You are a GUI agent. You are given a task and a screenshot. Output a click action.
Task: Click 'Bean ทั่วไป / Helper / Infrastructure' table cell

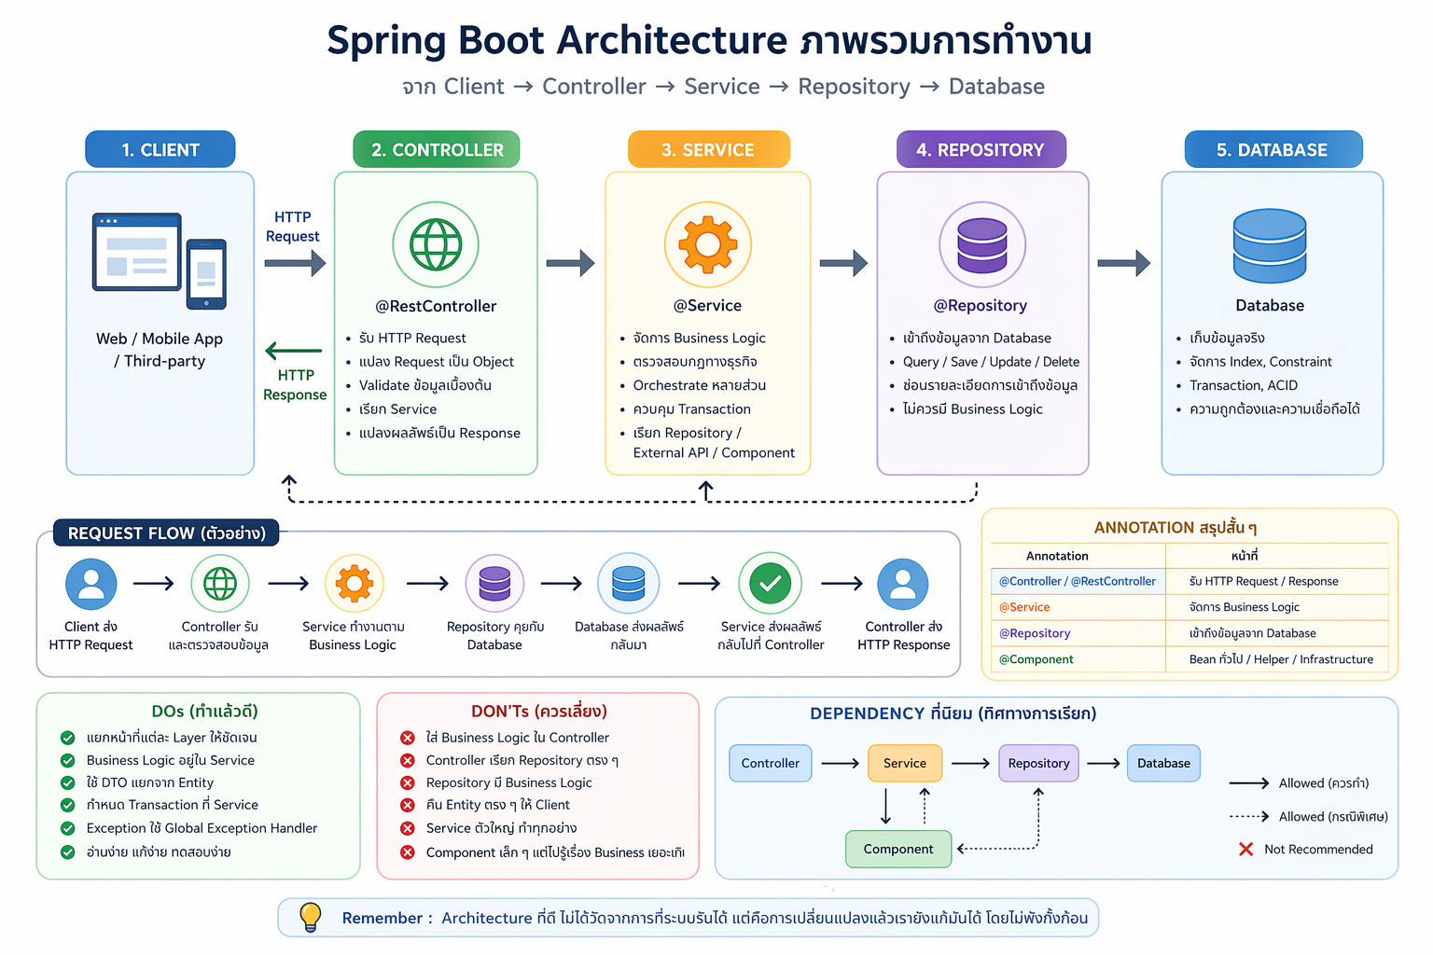1277,659
